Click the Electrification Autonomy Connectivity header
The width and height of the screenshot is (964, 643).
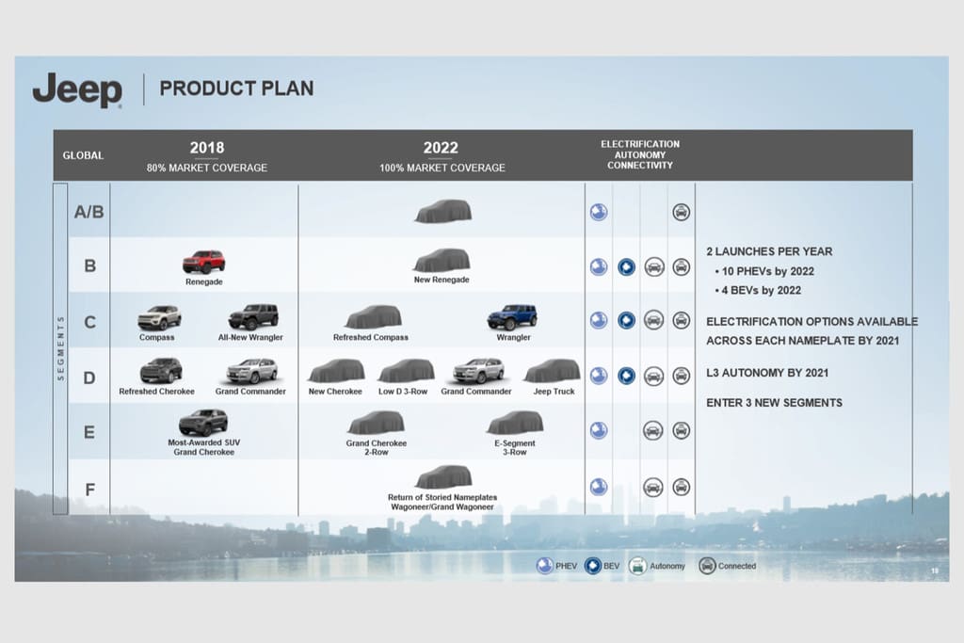pos(640,154)
